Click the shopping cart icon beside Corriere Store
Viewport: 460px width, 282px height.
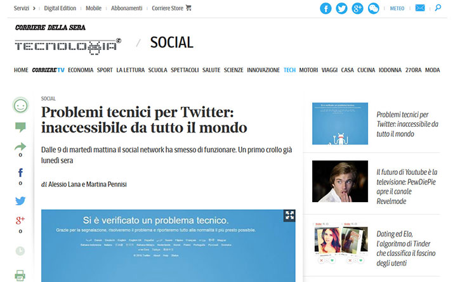[x=188, y=8]
